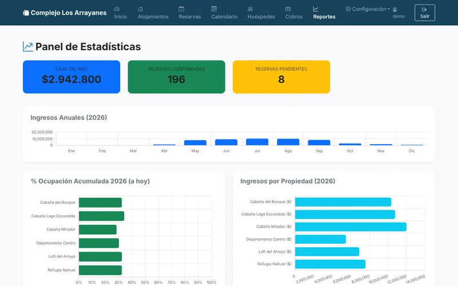Click the 50% occupancy axis label
The width and height of the screenshot is (458, 286).
coord(145,283)
